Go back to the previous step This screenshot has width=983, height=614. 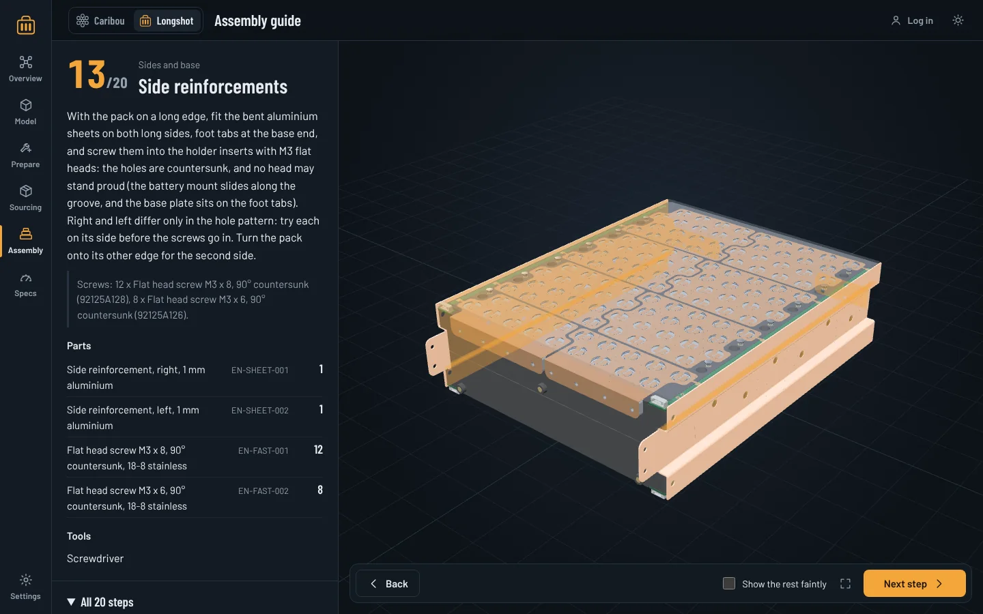(388, 583)
